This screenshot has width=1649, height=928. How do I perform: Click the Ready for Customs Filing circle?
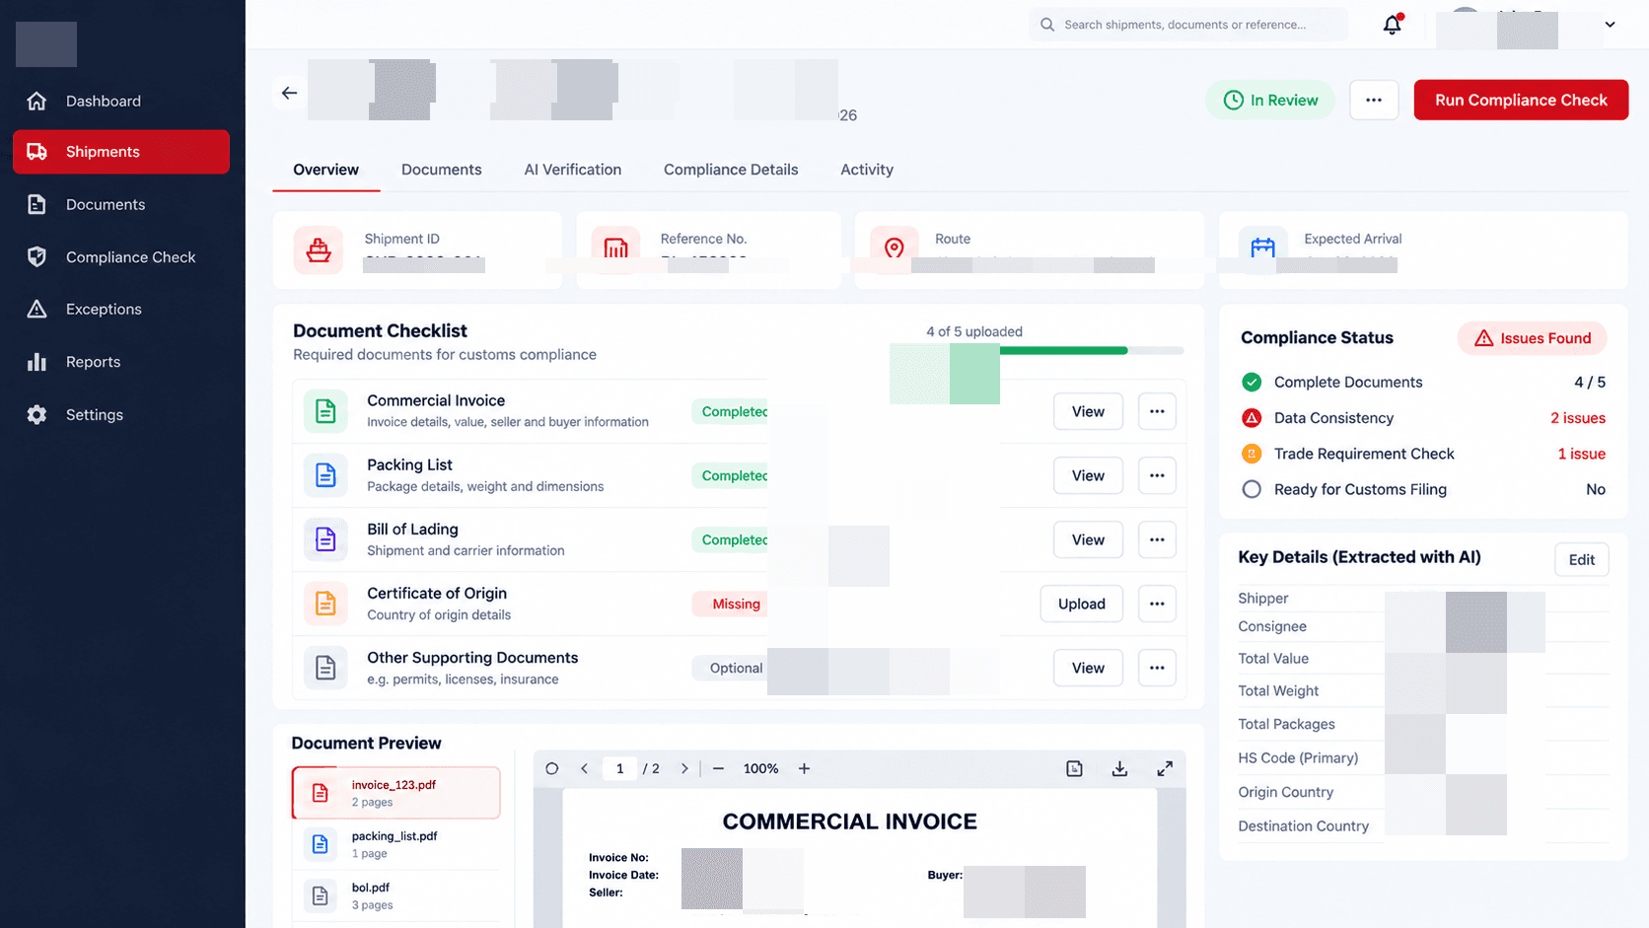pyautogui.click(x=1252, y=489)
